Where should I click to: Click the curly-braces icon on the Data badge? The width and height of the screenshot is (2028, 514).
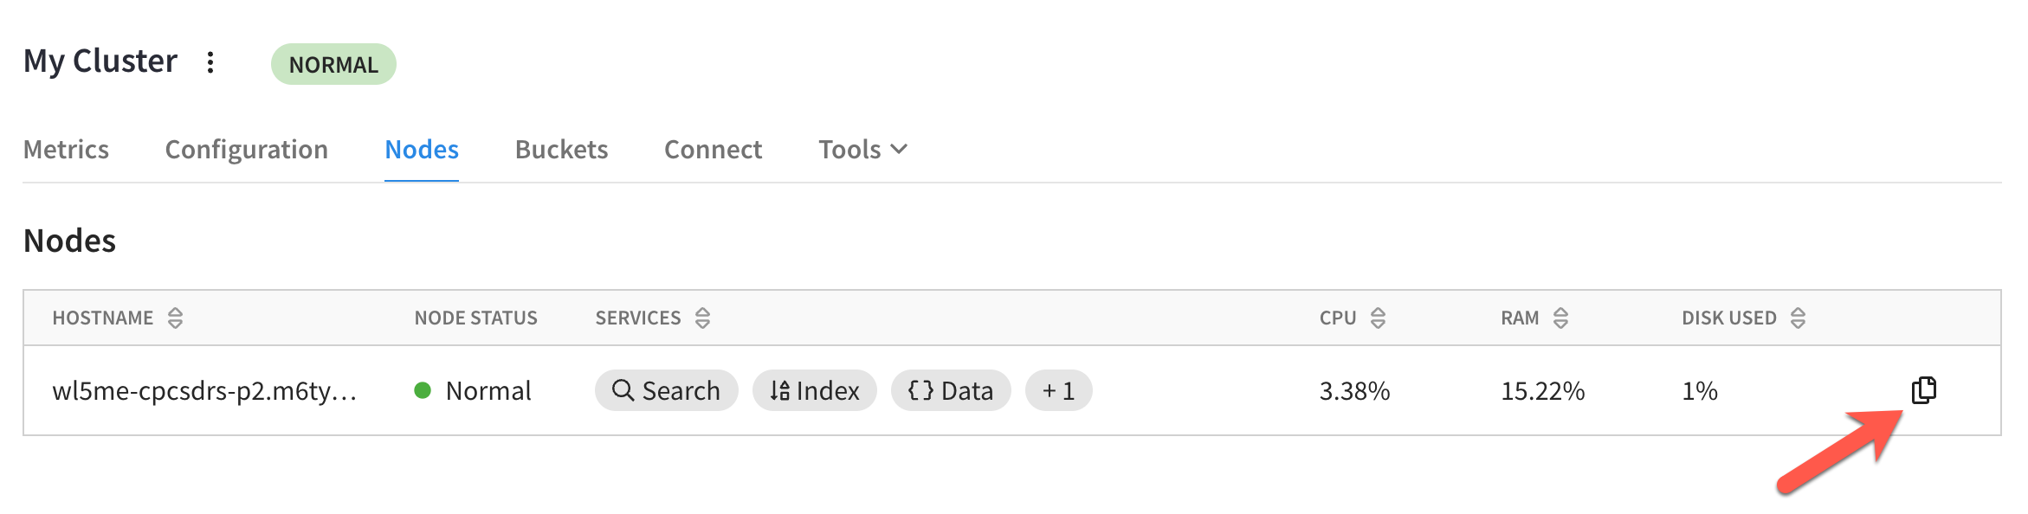click(919, 390)
